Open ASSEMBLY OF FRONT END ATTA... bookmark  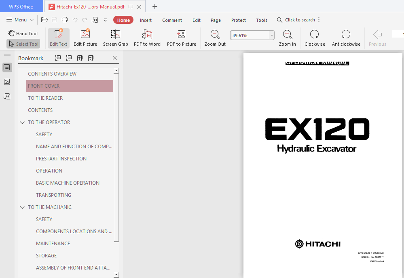[73, 268]
